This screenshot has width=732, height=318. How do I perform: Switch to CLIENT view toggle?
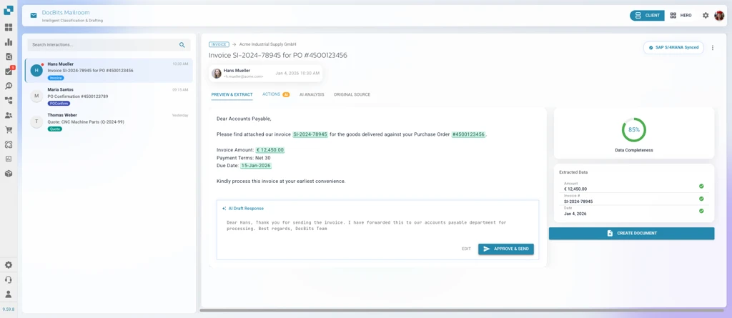point(647,16)
